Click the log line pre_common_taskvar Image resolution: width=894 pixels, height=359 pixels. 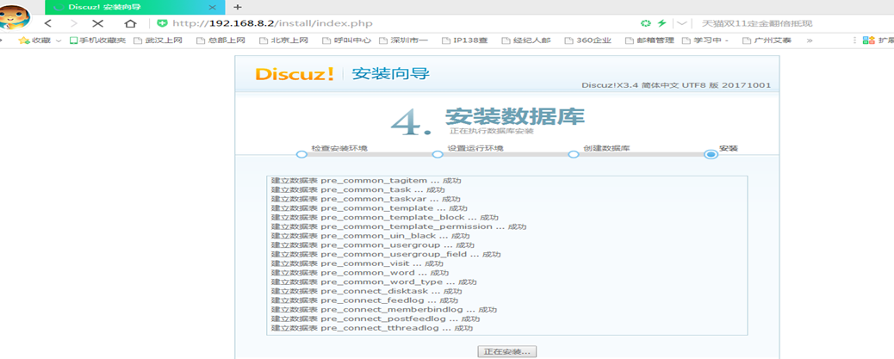365,199
